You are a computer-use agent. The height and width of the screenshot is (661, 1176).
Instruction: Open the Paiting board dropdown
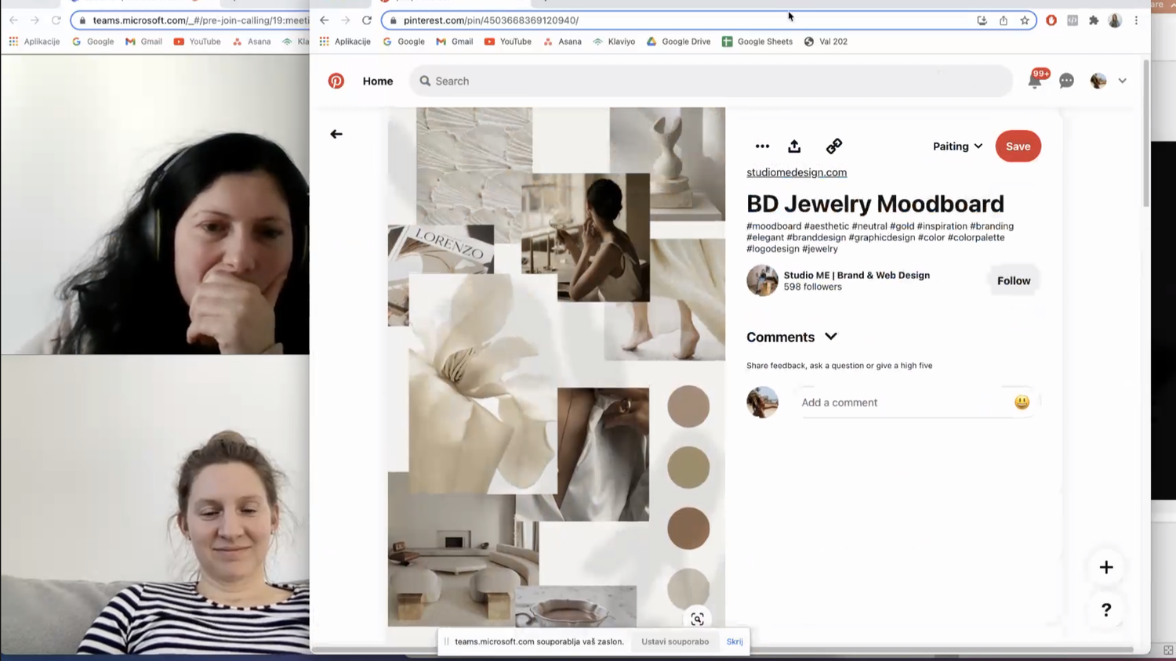(x=957, y=146)
